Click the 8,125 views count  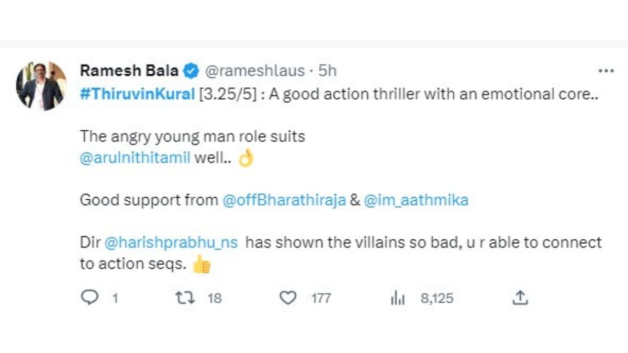pos(437,299)
